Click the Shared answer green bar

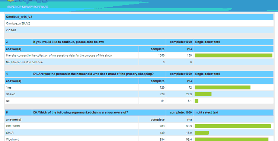pos(203,94)
